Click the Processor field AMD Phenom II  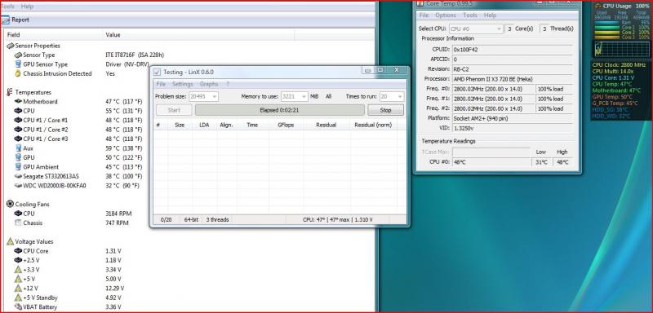click(512, 79)
